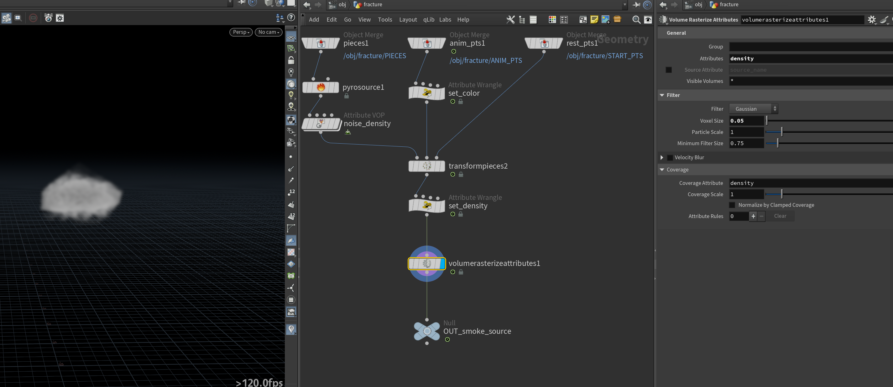Enable Normalize by Clamped Coverage checkbox

(x=732, y=205)
